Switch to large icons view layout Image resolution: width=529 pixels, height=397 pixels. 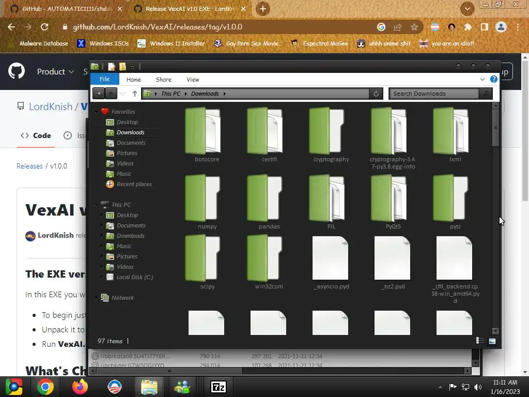click(x=492, y=341)
